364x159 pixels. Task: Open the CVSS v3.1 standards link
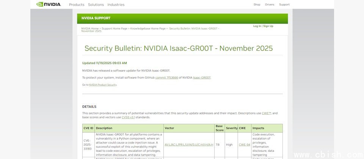coord(128,117)
